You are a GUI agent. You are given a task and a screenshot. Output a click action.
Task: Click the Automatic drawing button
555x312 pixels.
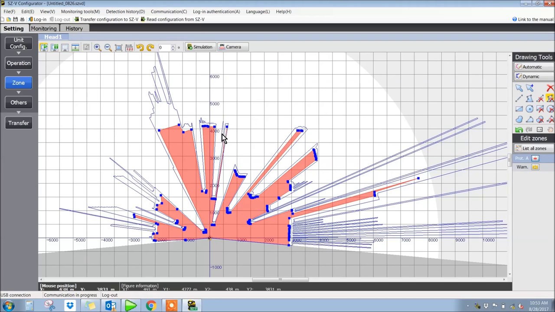(x=534, y=67)
